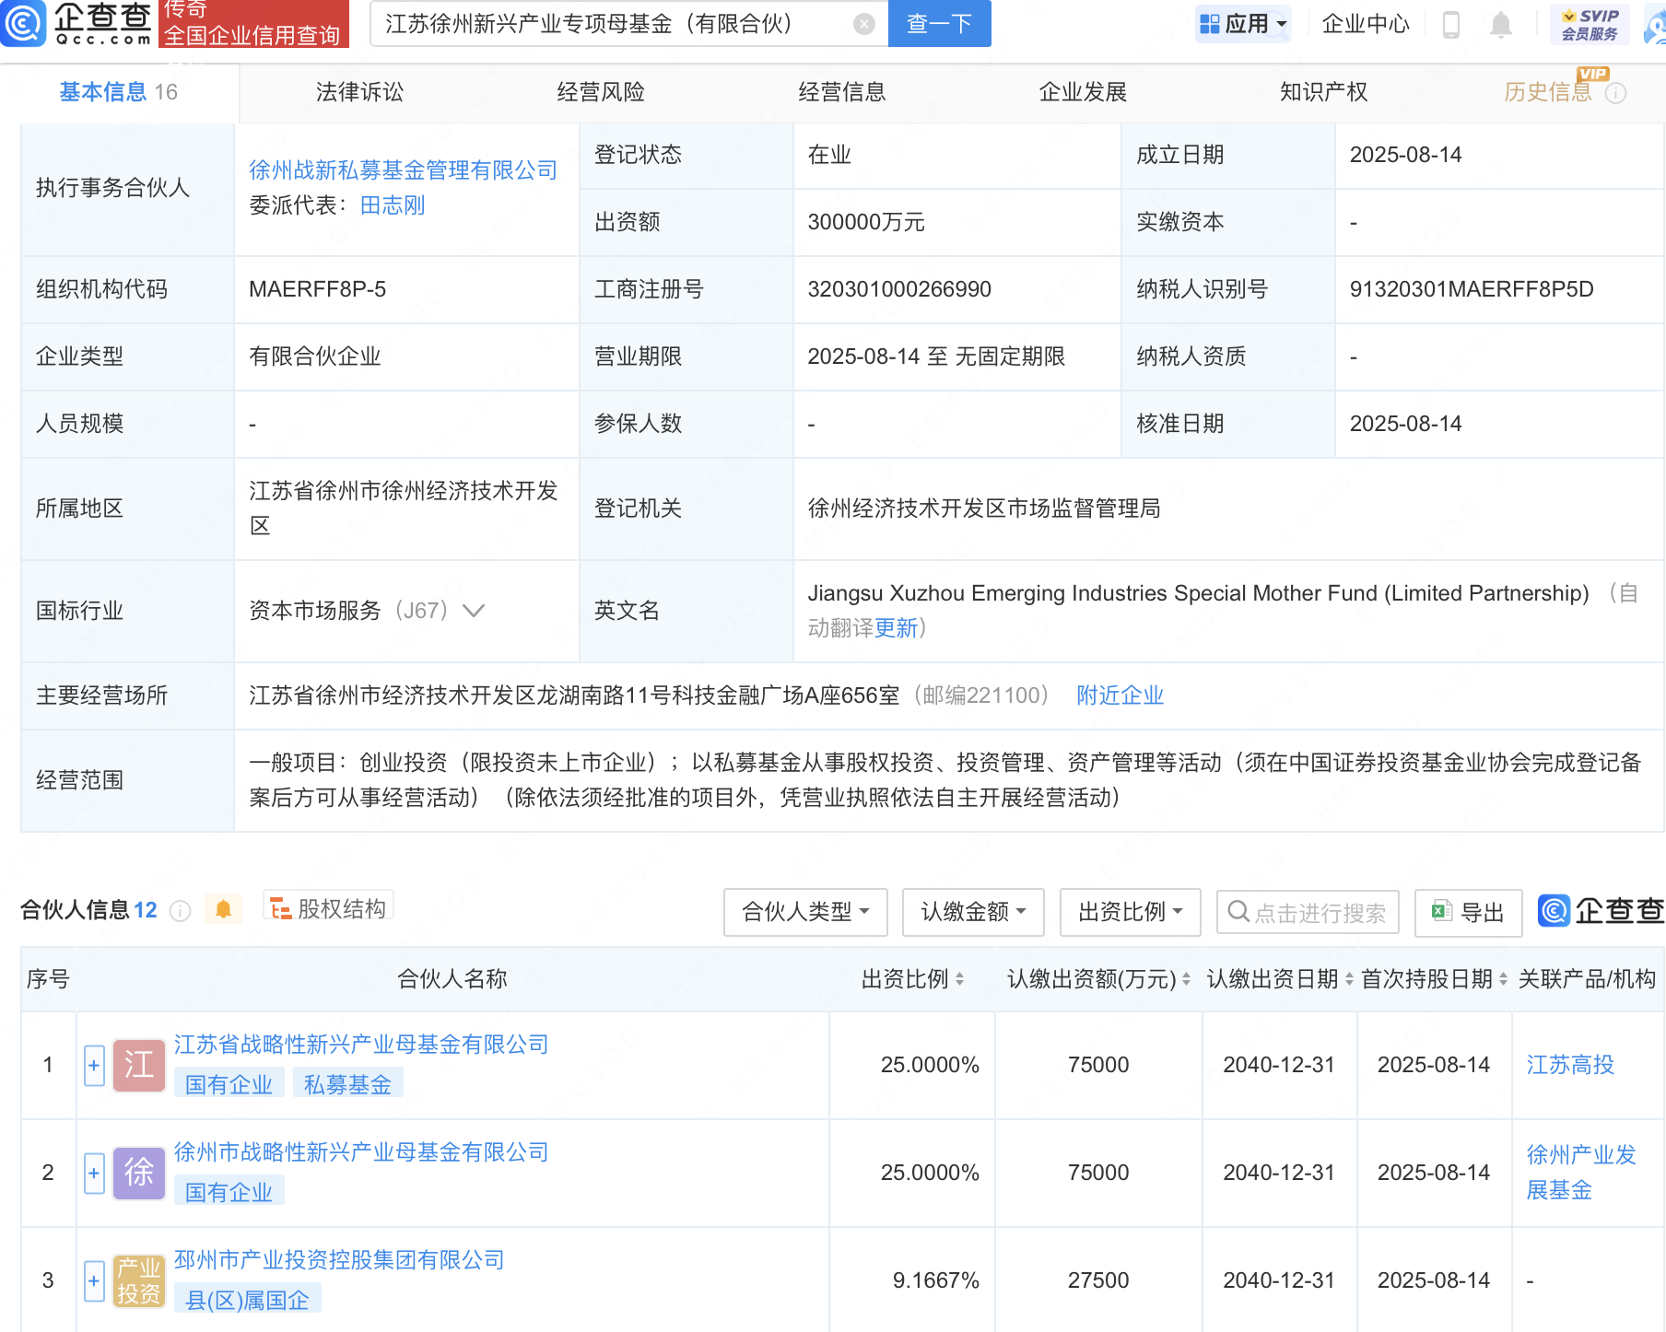Switch to 历史信息 VIP tab
The width and height of the screenshot is (1666, 1332).
(x=1548, y=92)
